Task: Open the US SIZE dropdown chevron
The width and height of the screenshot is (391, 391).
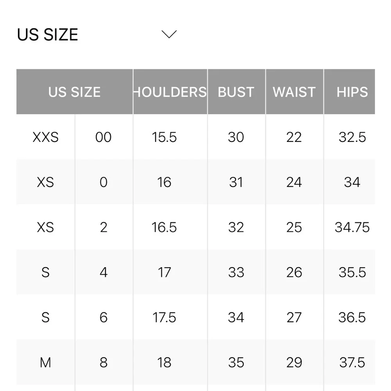Action: pos(169,34)
